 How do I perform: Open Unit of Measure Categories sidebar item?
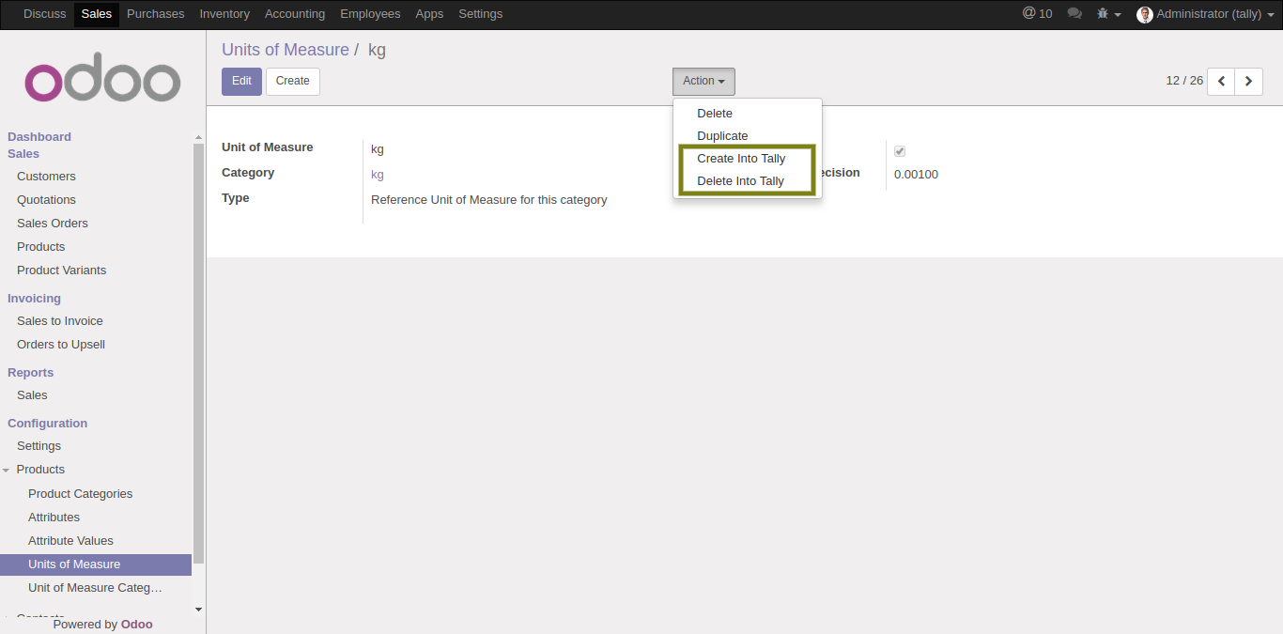(x=96, y=588)
